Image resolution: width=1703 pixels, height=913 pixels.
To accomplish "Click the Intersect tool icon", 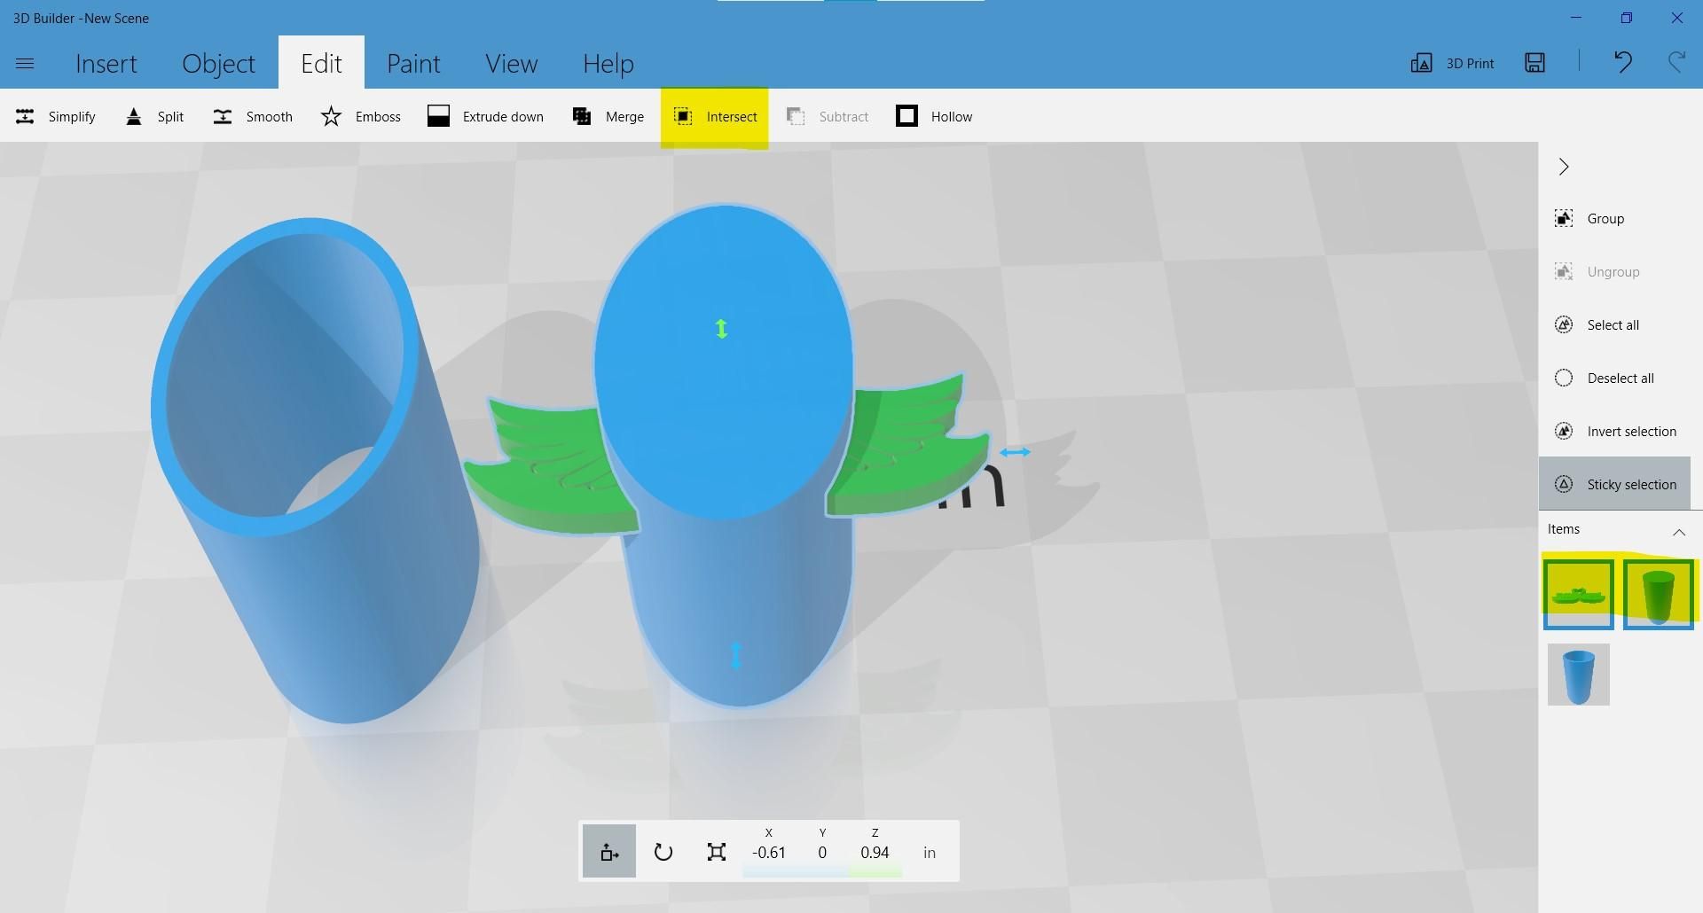I will tap(683, 116).
